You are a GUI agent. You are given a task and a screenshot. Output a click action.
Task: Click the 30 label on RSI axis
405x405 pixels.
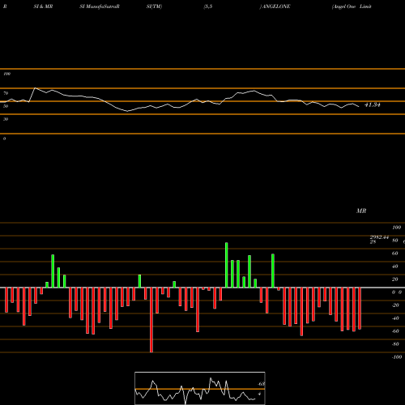click(6, 119)
